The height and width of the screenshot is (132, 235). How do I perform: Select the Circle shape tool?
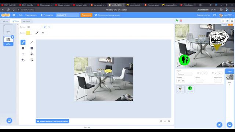click(x=23, y=48)
